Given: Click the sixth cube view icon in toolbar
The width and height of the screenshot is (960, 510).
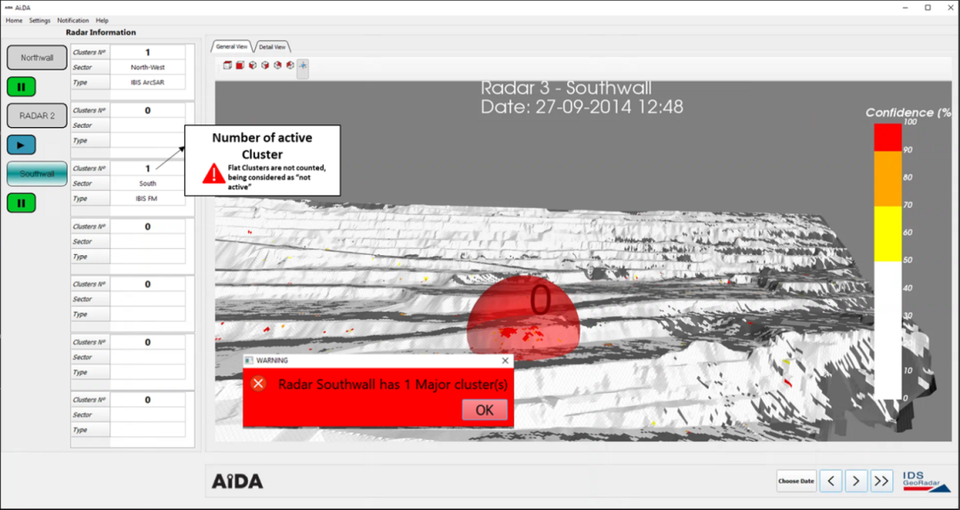Looking at the screenshot, I should [290, 65].
